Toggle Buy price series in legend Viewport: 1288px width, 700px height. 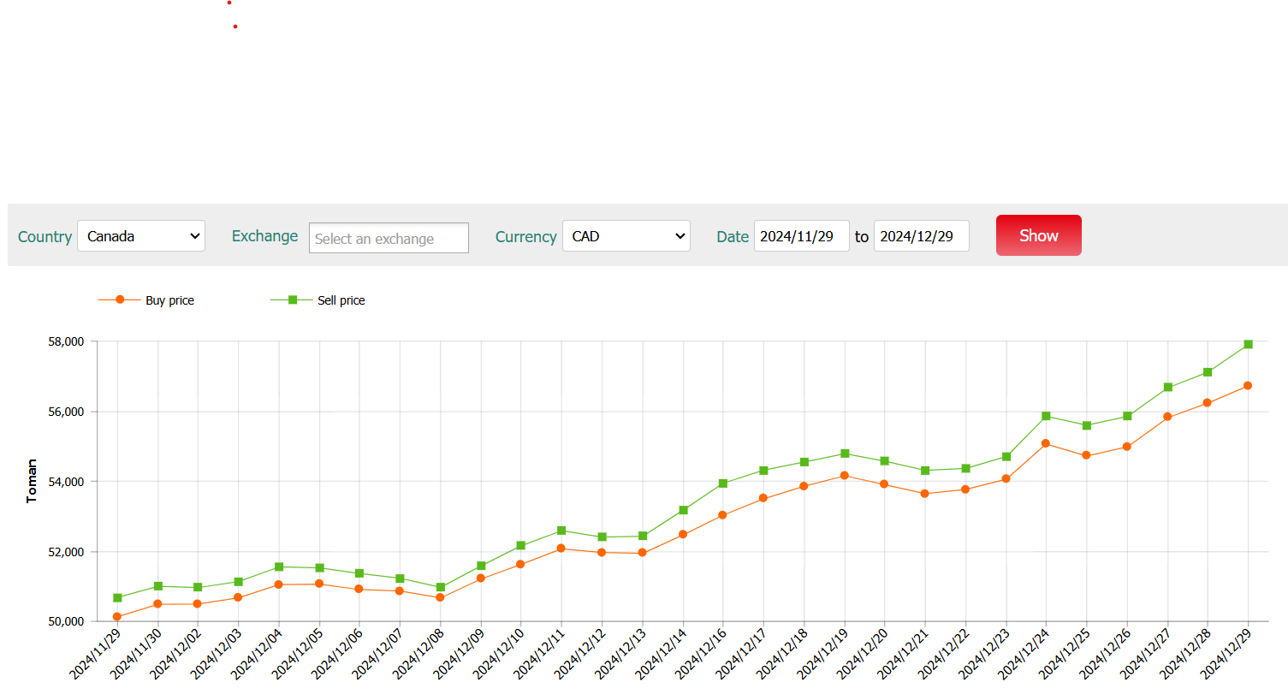[146, 300]
